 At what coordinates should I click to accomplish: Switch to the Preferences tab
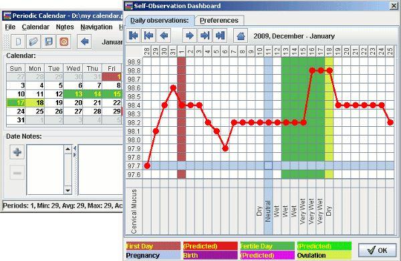[x=219, y=21]
